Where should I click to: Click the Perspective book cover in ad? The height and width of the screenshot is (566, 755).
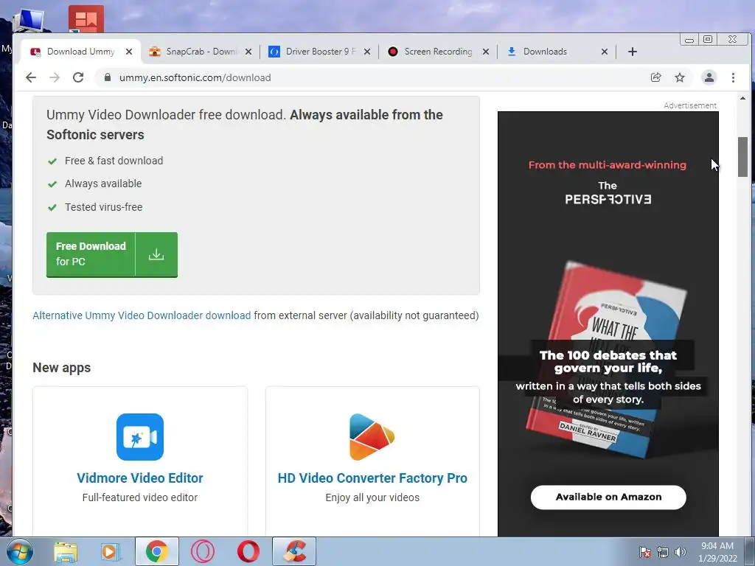click(x=607, y=361)
